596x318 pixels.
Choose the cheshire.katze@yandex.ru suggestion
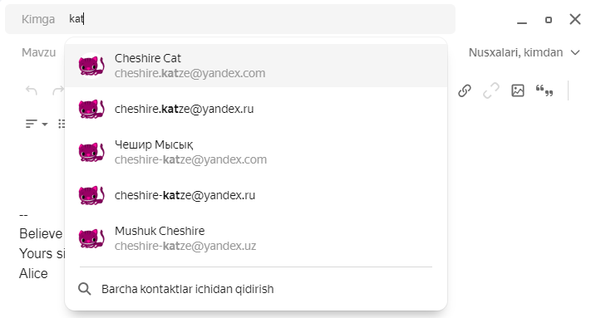(256, 109)
